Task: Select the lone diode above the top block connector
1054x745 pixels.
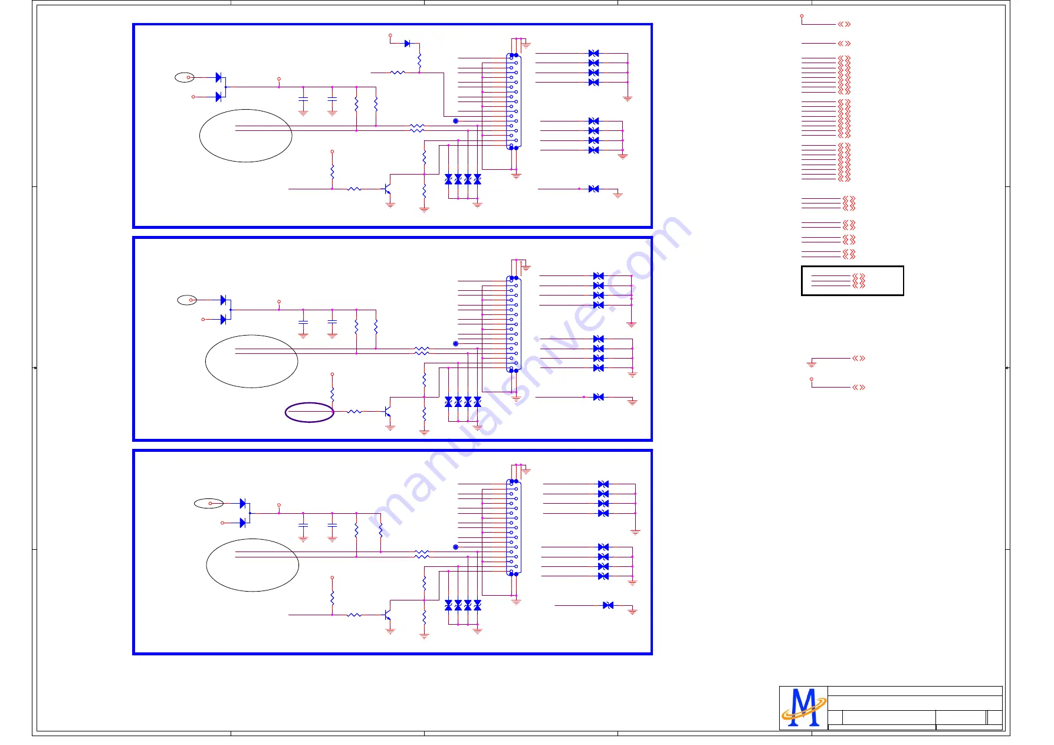Action: point(408,44)
